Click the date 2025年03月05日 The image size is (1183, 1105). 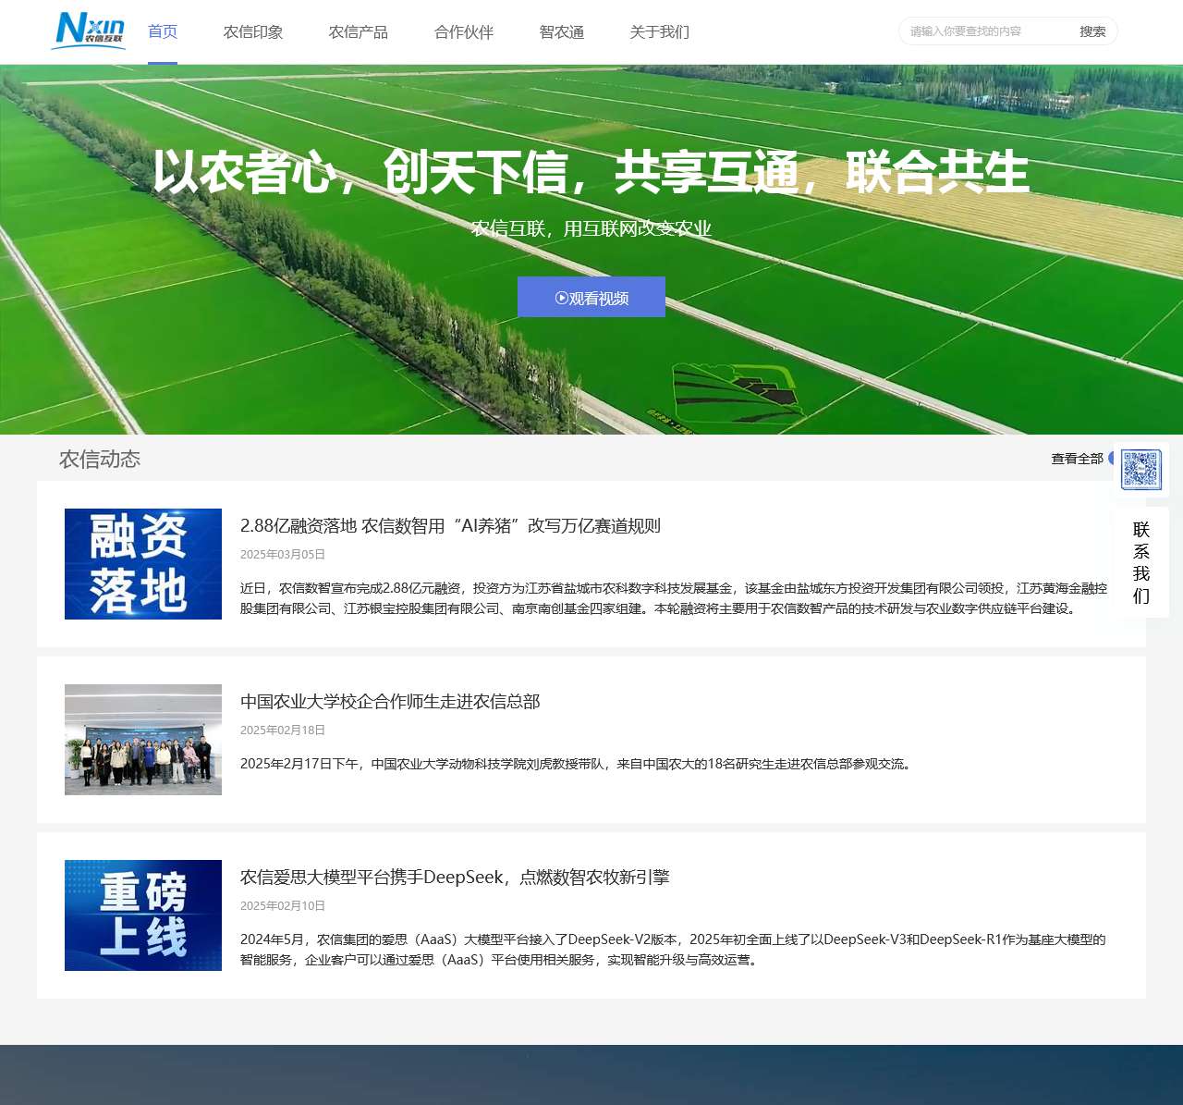point(283,555)
